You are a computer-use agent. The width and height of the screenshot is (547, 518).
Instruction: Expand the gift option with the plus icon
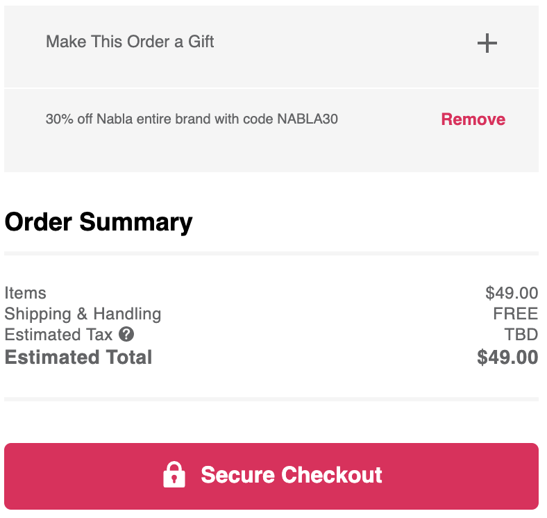(487, 43)
